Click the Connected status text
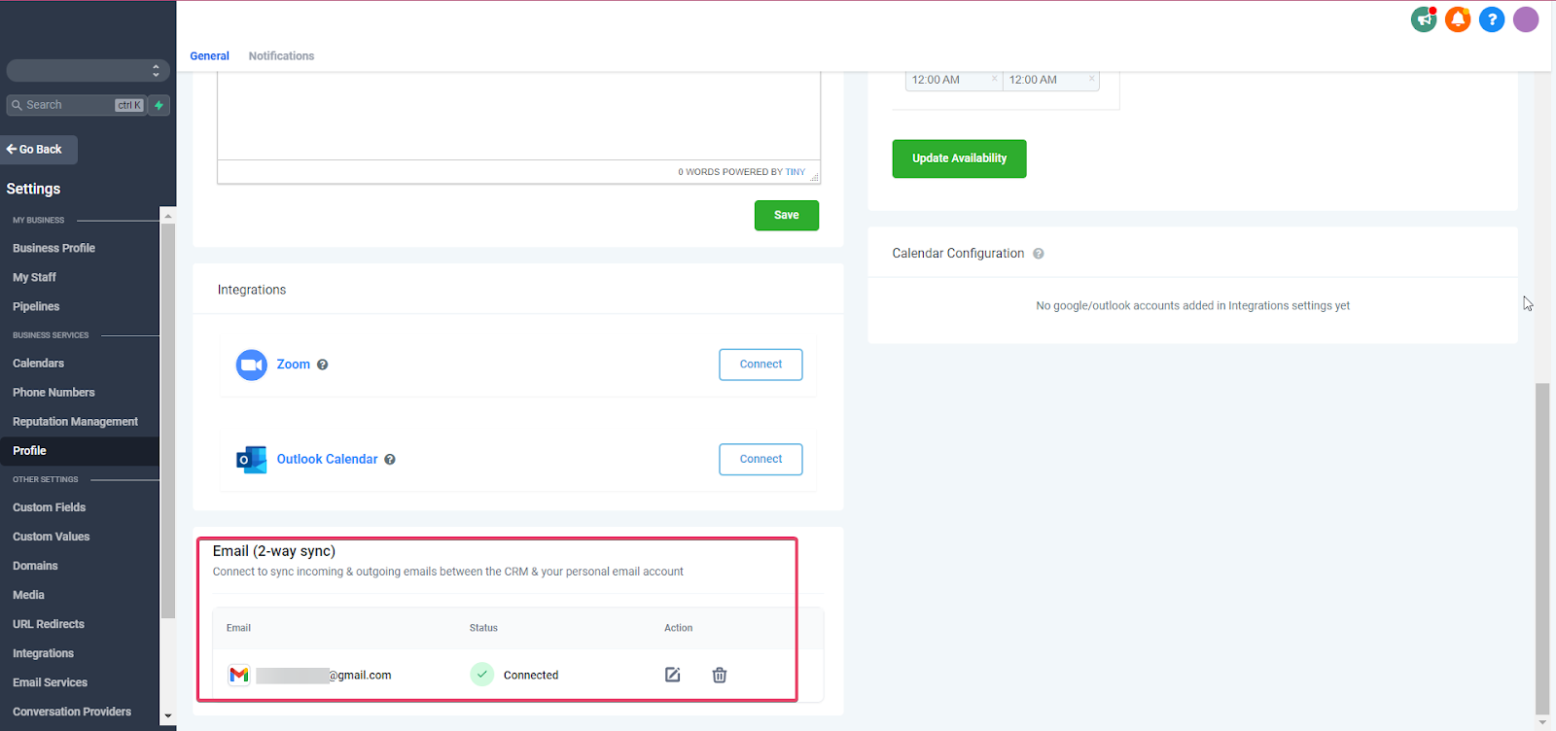 531,676
